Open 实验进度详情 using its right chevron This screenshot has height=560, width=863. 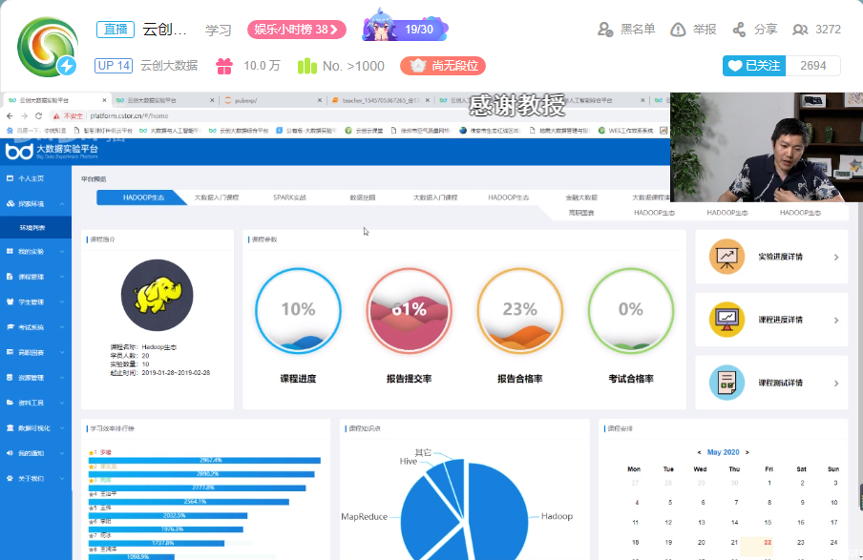[x=836, y=257]
